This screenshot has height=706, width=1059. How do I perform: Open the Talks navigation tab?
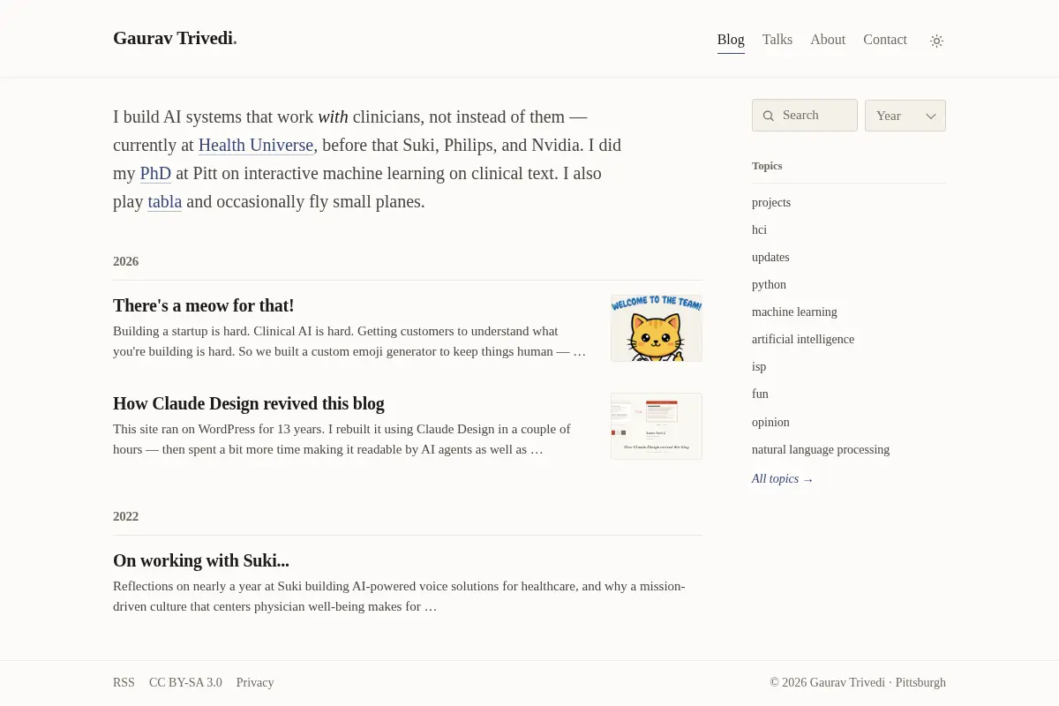pyautogui.click(x=777, y=40)
